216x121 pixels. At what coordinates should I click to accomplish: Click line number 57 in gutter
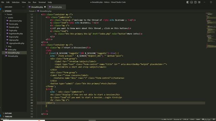coord(32,14)
